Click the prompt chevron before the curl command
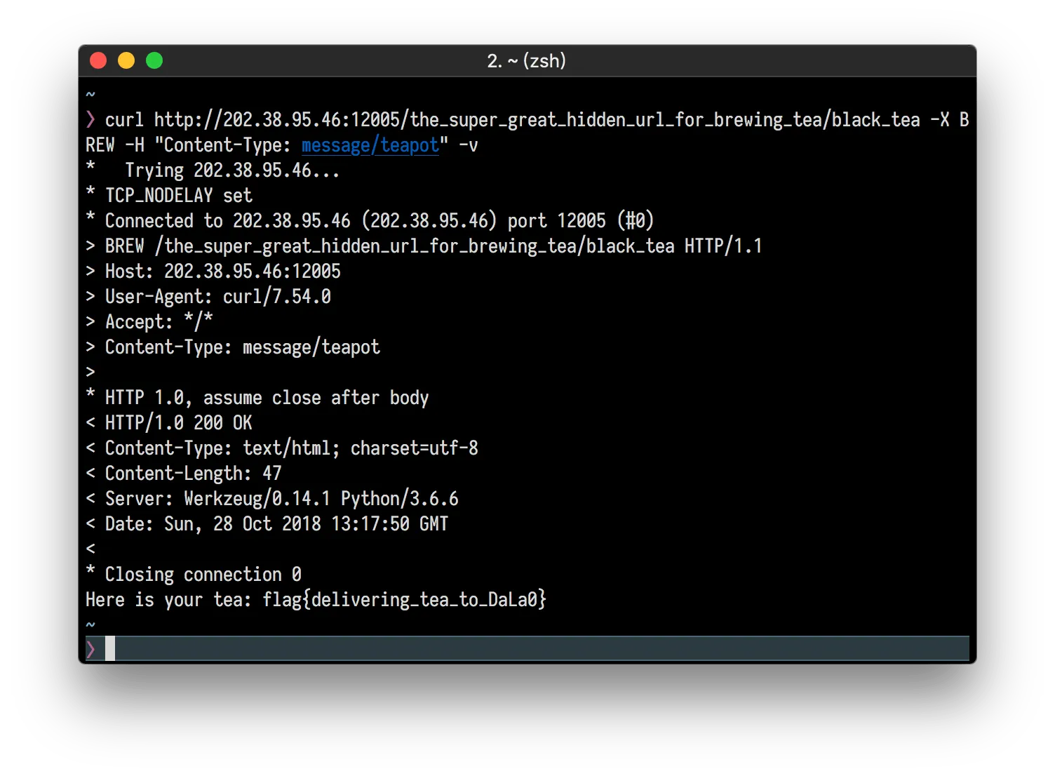This screenshot has height=776, width=1055. click(x=90, y=120)
